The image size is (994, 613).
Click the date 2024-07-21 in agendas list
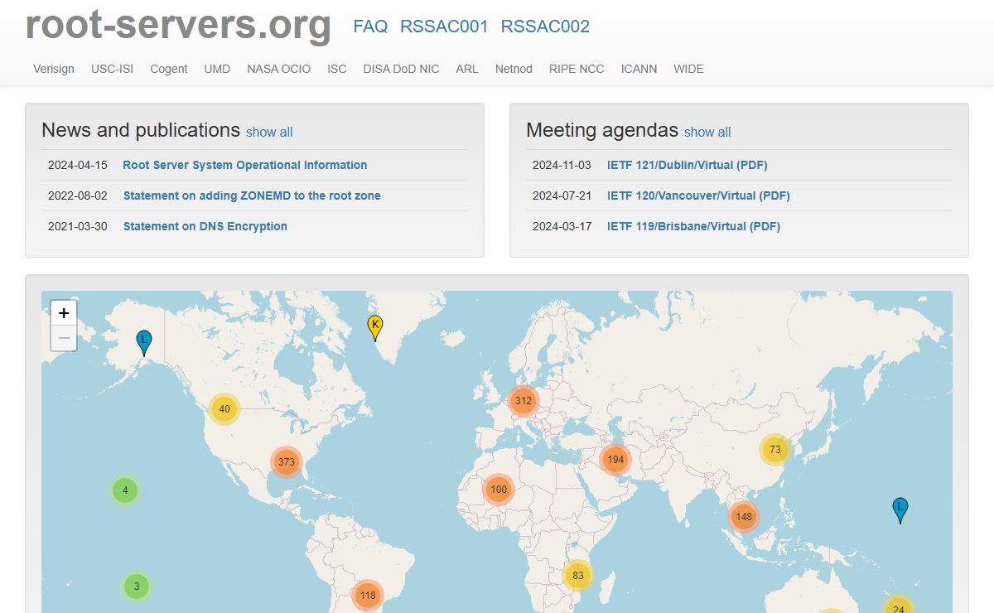click(562, 195)
